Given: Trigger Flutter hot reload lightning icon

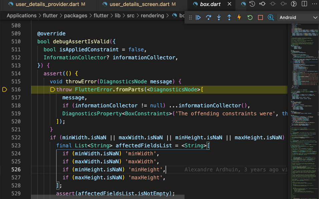Looking at the screenshot, I should click(x=239, y=17).
